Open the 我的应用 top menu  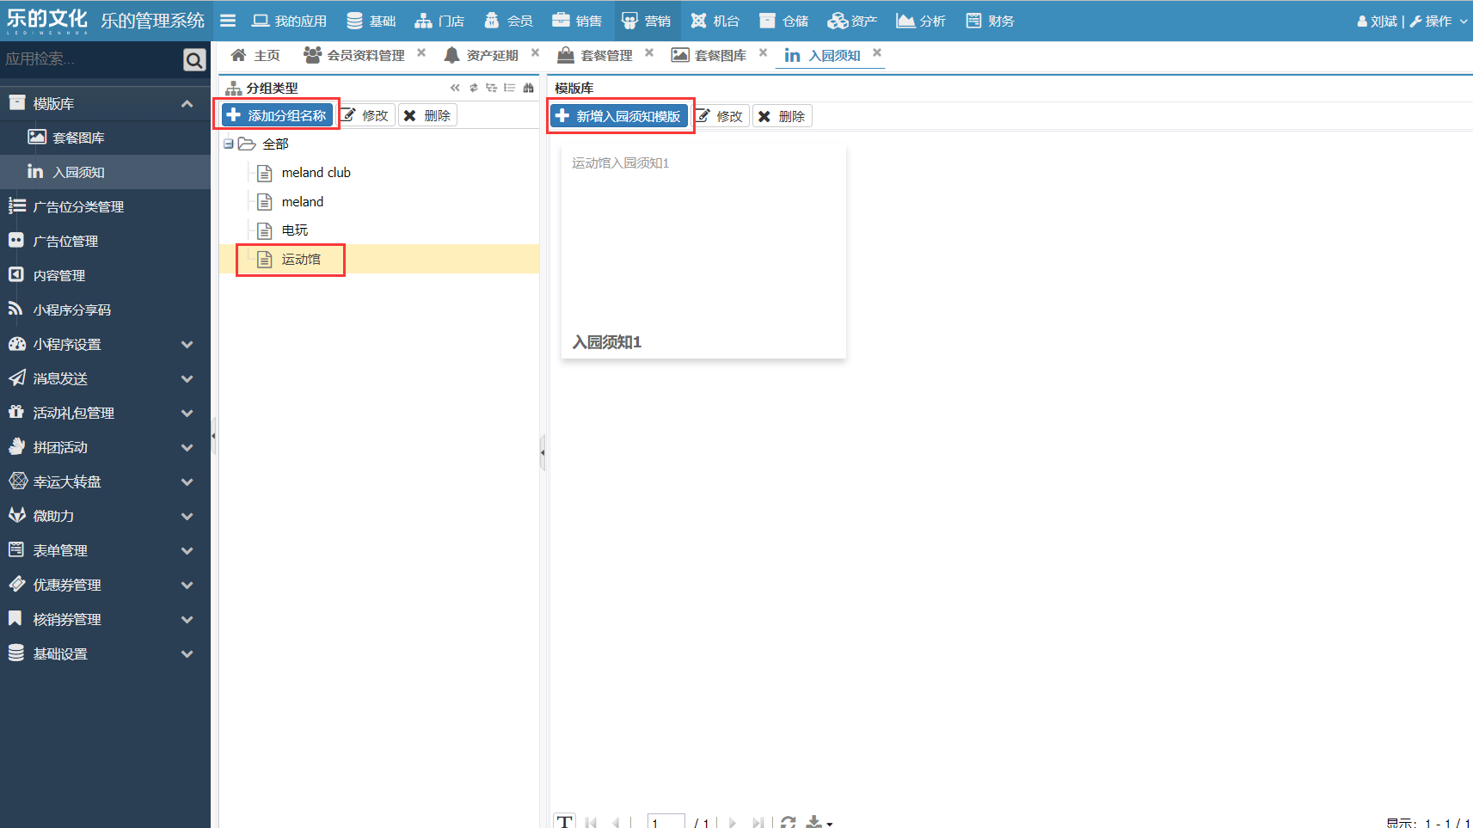(x=289, y=21)
